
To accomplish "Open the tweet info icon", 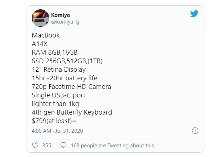I will (x=195, y=131).
